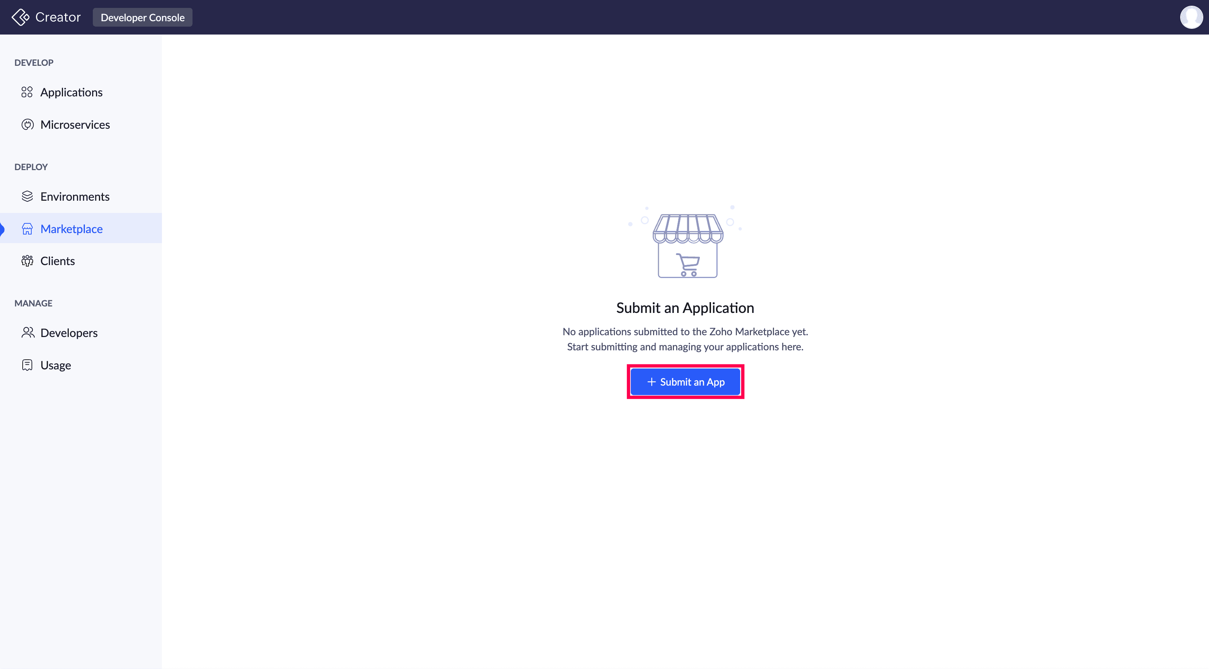Open the Applications section
This screenshot has height=669, width=1209.
tap(81, 92)
